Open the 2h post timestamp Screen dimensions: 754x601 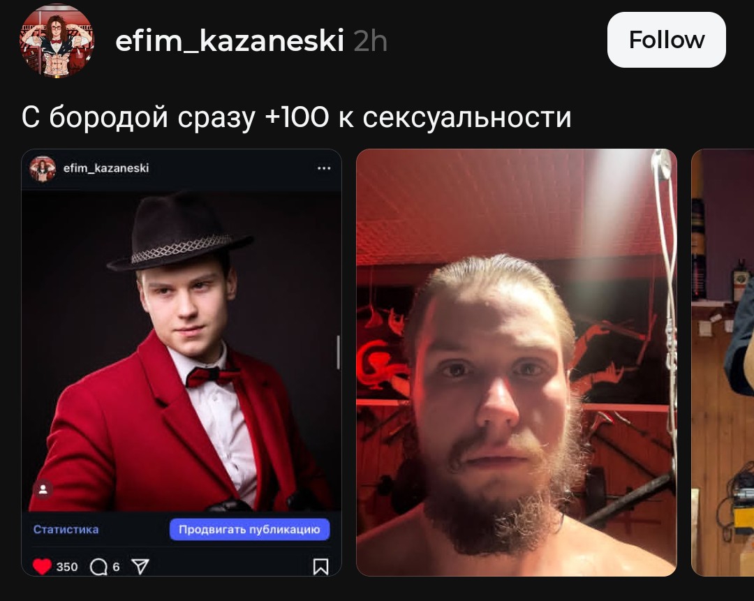tap(370, 41)
